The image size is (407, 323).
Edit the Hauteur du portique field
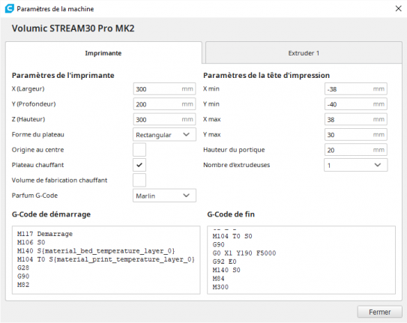355,150
